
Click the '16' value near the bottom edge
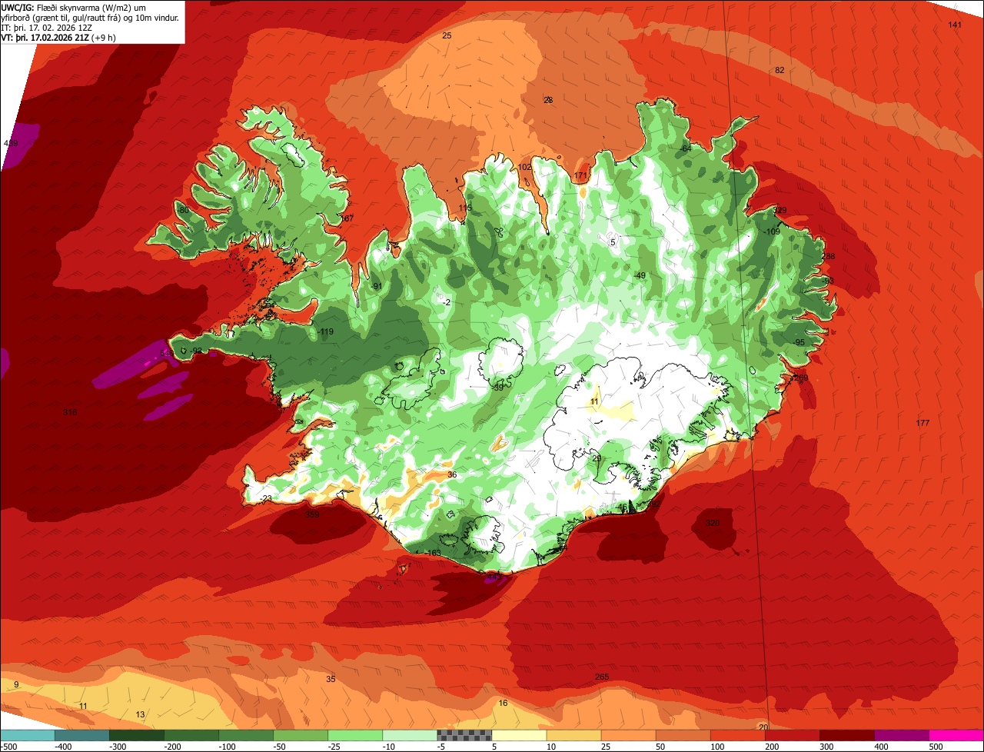(x=504, y=704)
